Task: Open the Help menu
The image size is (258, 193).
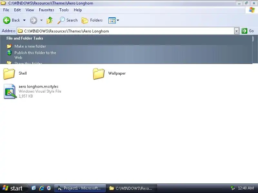Action: point(78,10)
